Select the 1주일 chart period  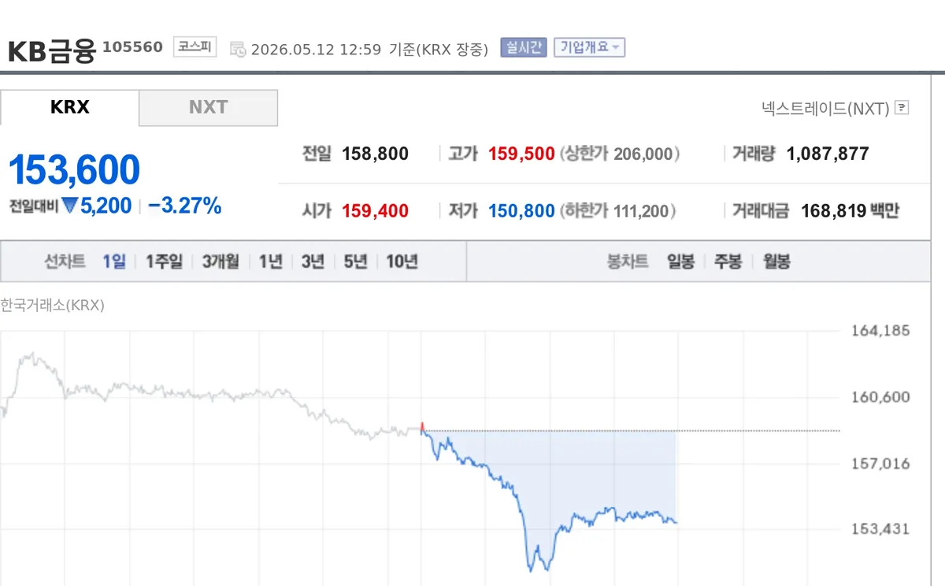[x=164, y=262]
